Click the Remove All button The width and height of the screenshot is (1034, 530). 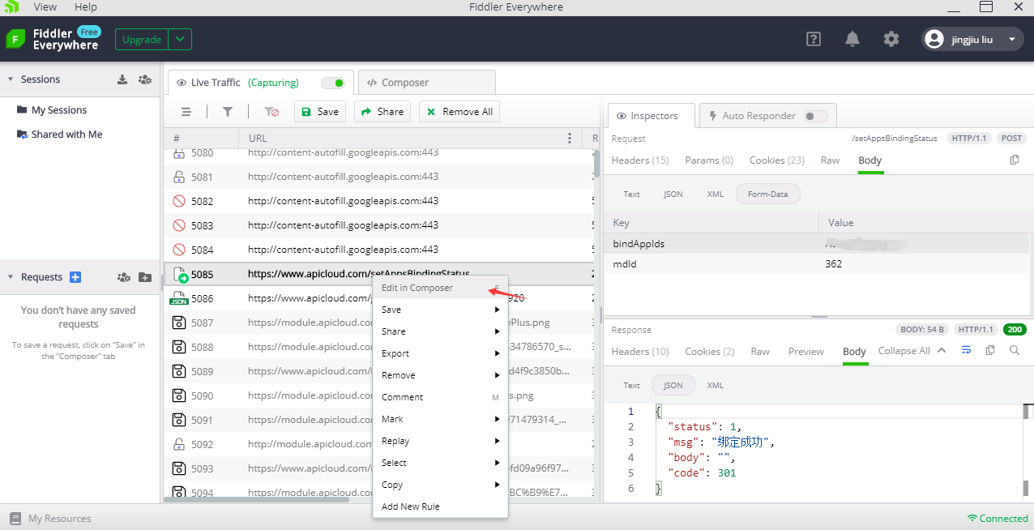point(459,112)
